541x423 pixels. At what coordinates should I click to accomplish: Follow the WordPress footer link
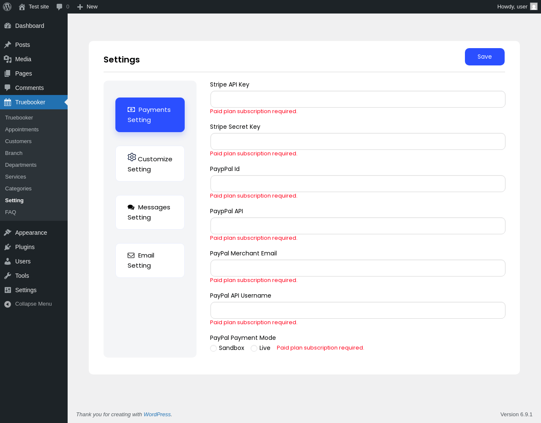[157, 415]
